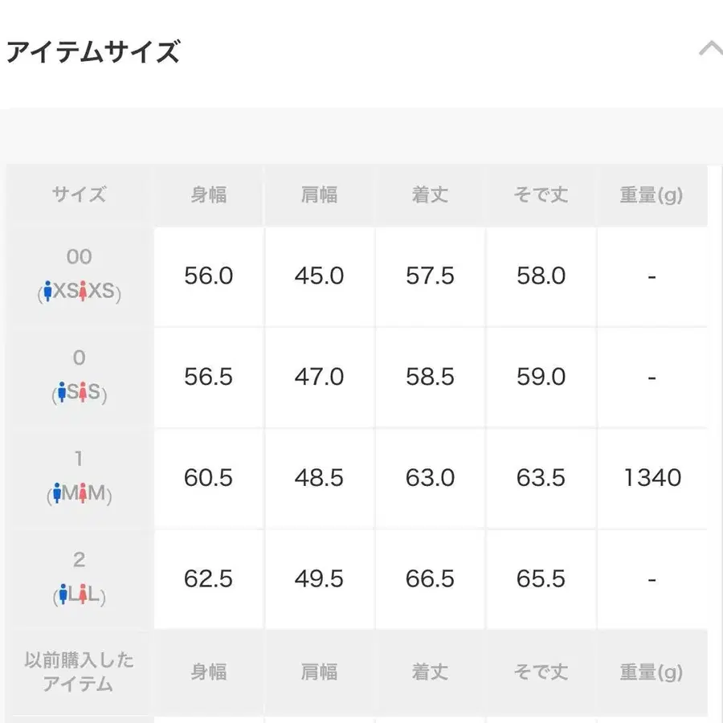Collapse the アイテムサイズ section via the chevron
This screenshot has width=723, height=723.
pyautogui.click(x=710, y=48)
